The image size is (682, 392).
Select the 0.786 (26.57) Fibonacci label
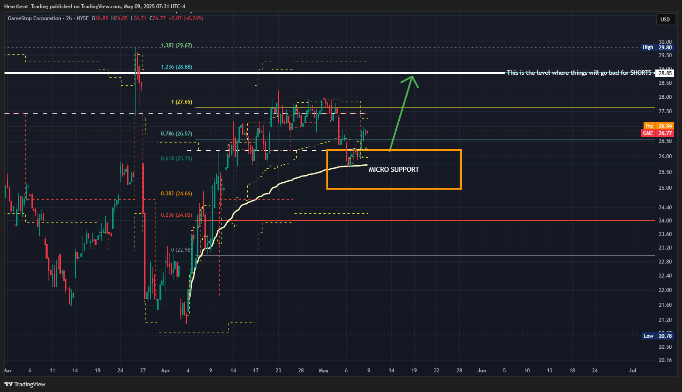[177, 134]
